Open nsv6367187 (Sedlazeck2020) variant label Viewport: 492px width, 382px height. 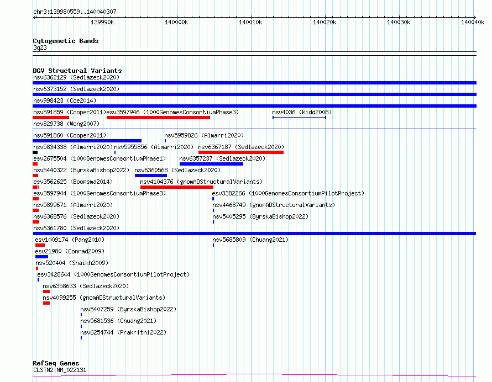241,147
